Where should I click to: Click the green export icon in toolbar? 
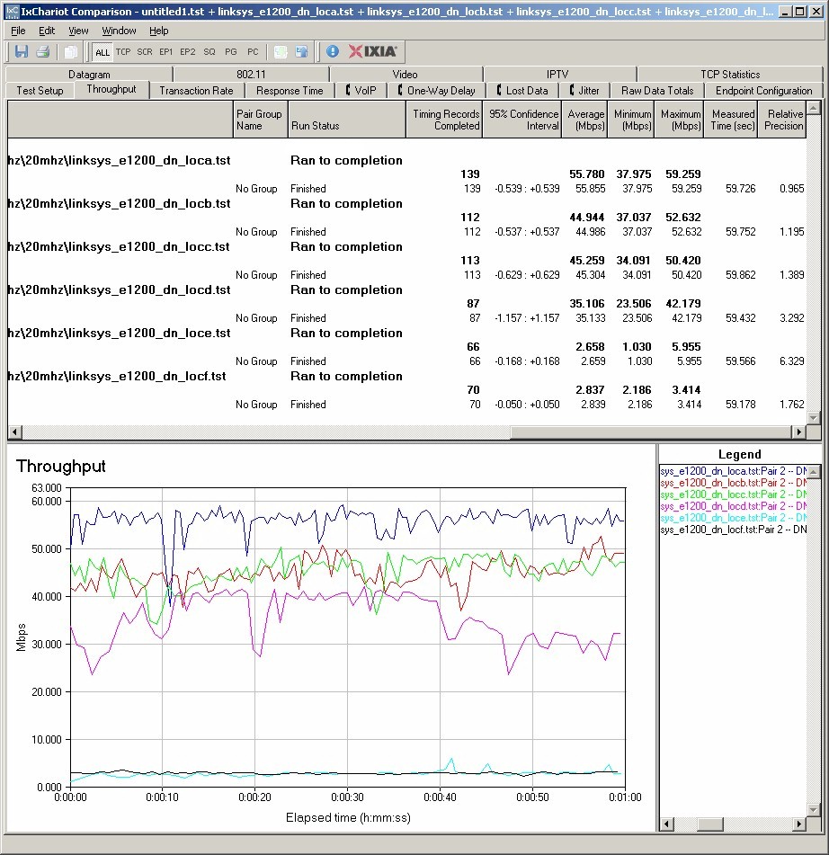(281, 52)
